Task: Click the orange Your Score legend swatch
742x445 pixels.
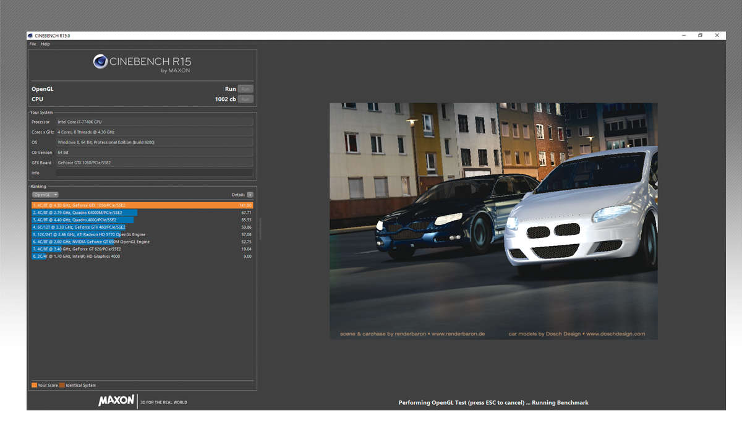Action: coord(34,385)
